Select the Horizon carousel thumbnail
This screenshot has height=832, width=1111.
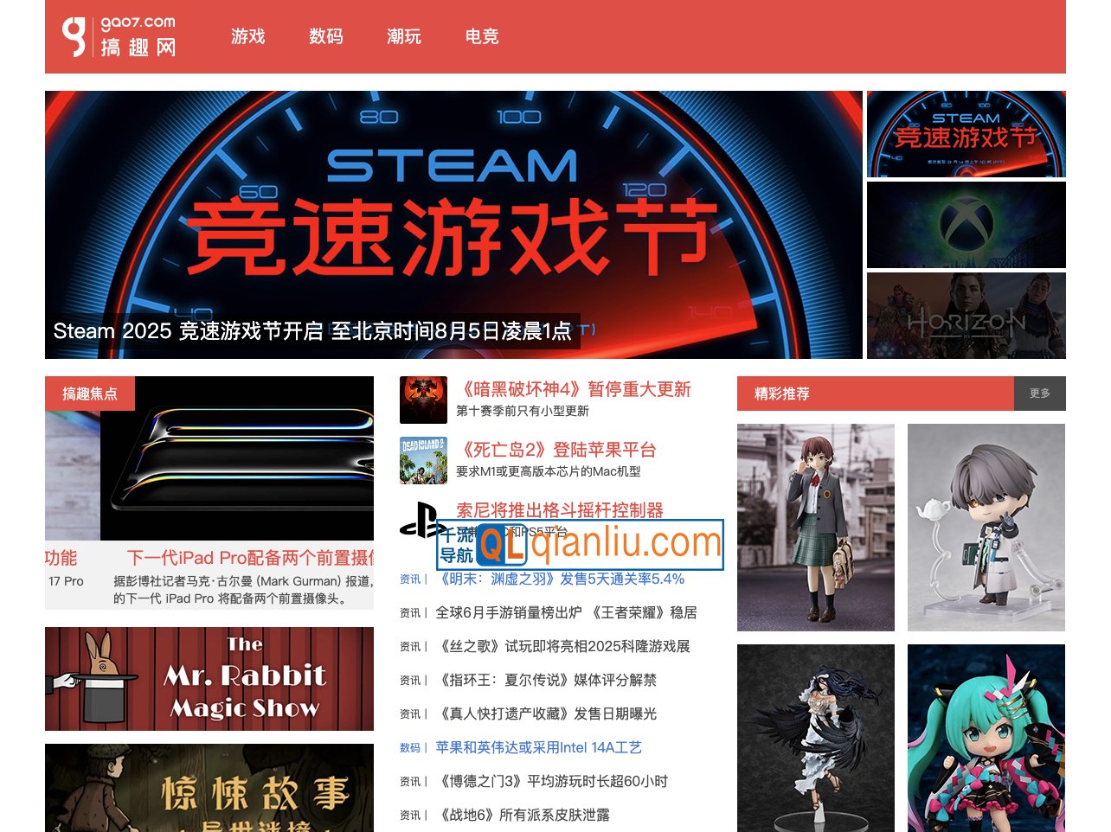966,316
